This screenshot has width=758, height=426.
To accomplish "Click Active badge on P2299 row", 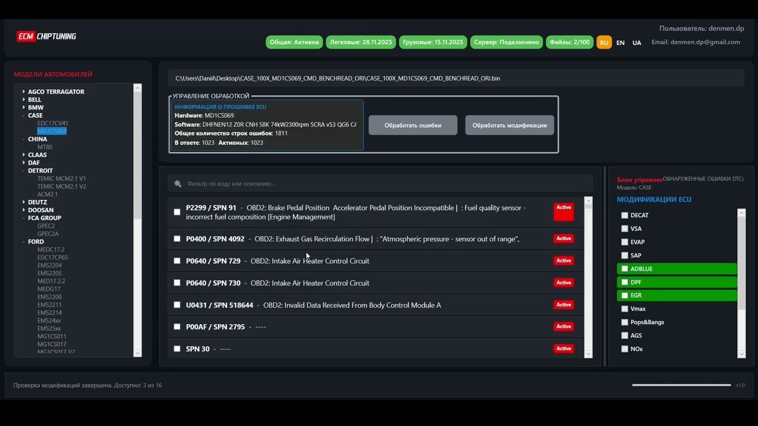I will (x=564, y=212).
